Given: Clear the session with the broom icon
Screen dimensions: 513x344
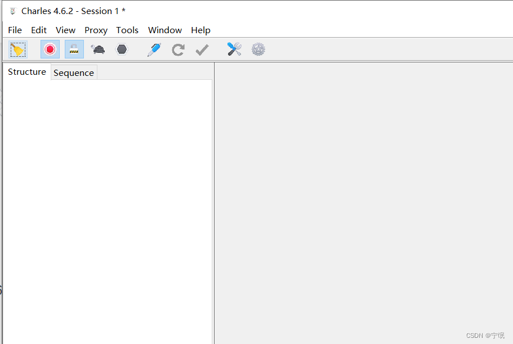Looking at the screenshot, I should 17,49.
